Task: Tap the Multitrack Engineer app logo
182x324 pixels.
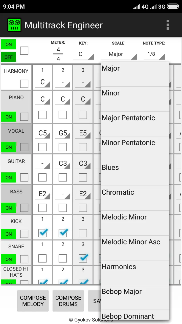Action: 14,25
